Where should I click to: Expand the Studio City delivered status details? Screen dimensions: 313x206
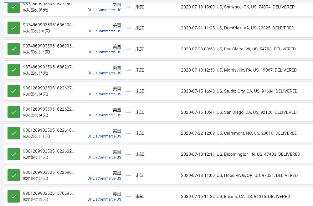tap(239, 91)
